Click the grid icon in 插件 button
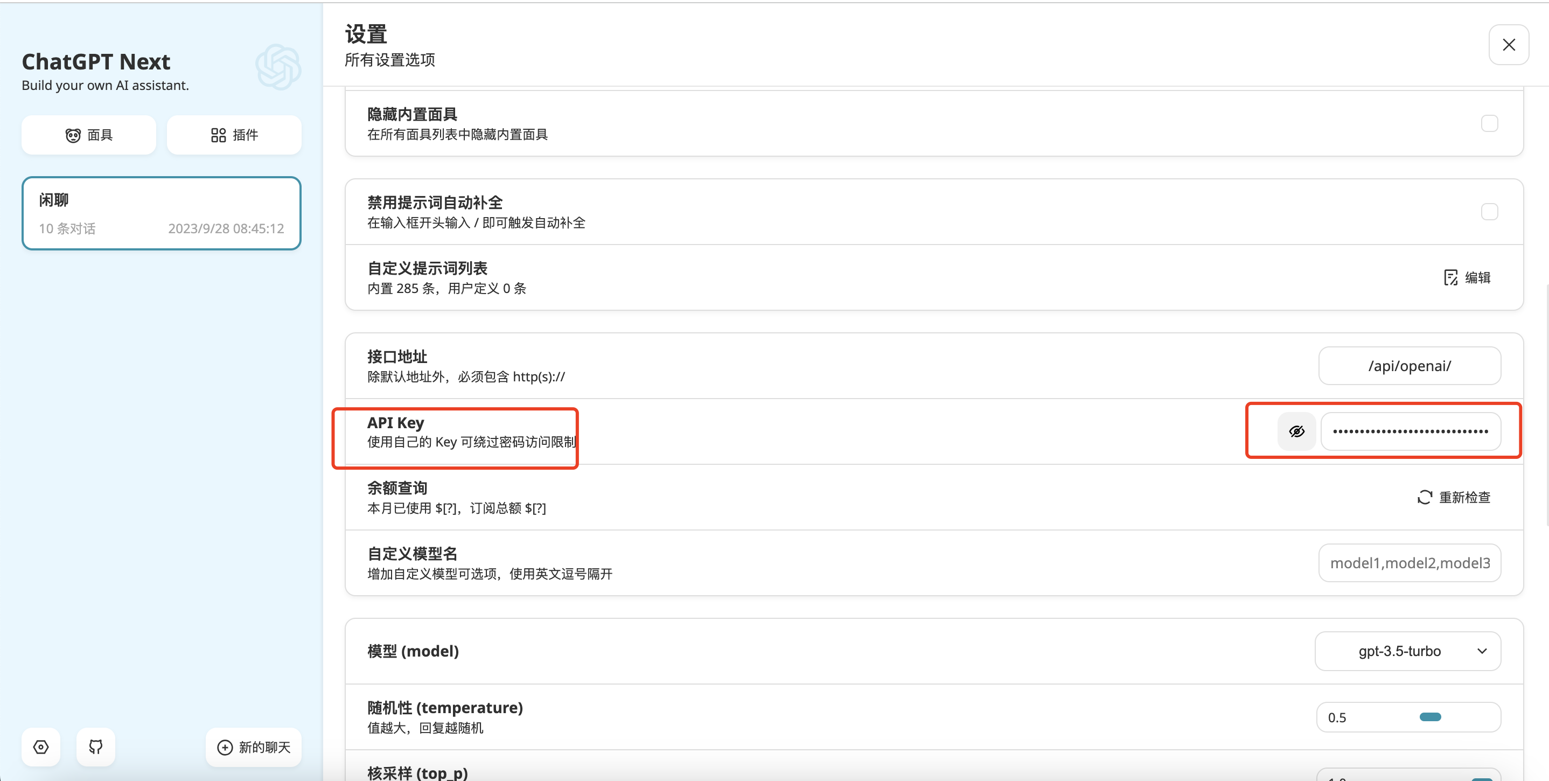Screen dimensions: 1549x781 [218, 135]
